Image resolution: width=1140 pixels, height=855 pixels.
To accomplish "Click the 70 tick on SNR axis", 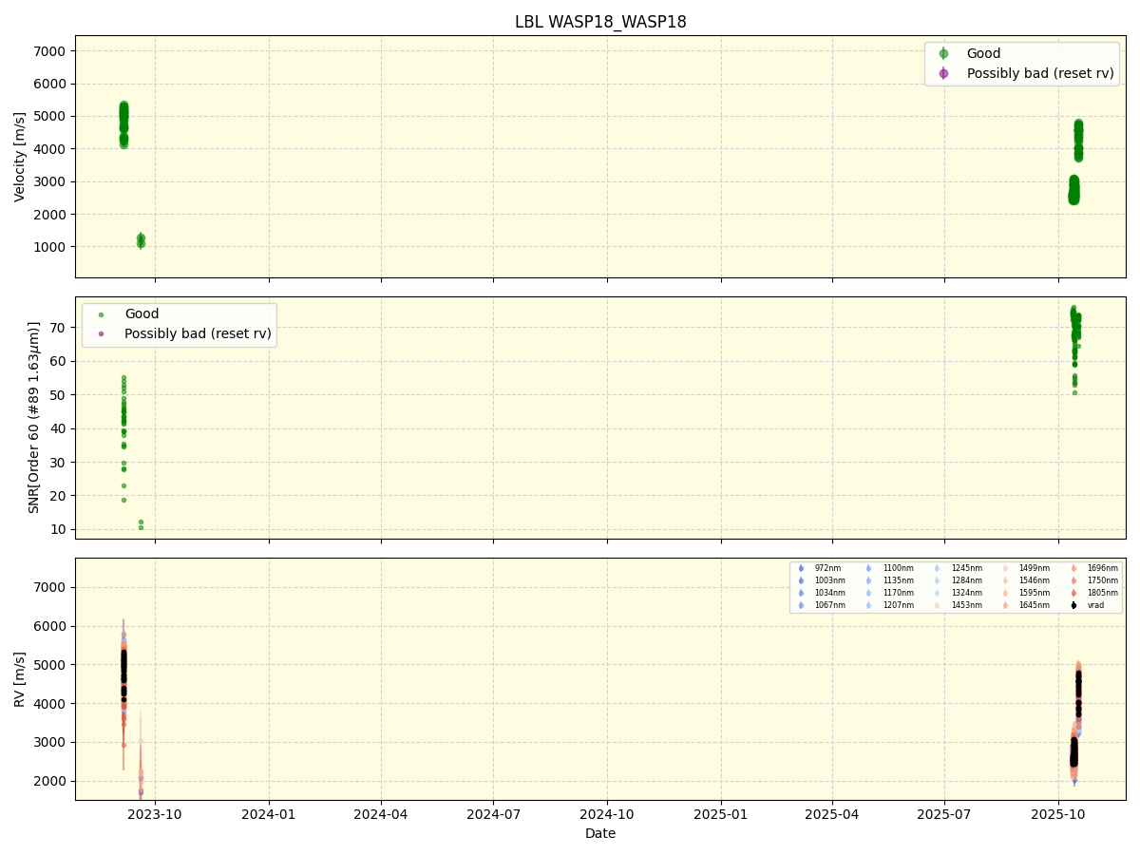I will [x=59, y=328].
